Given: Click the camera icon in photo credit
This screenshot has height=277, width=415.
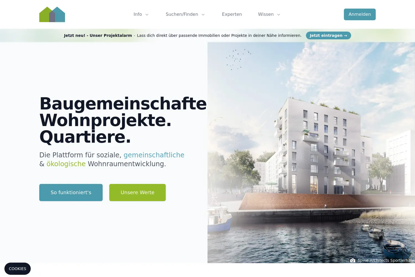Looking at the screenshot, I should [x=352, y=260].
